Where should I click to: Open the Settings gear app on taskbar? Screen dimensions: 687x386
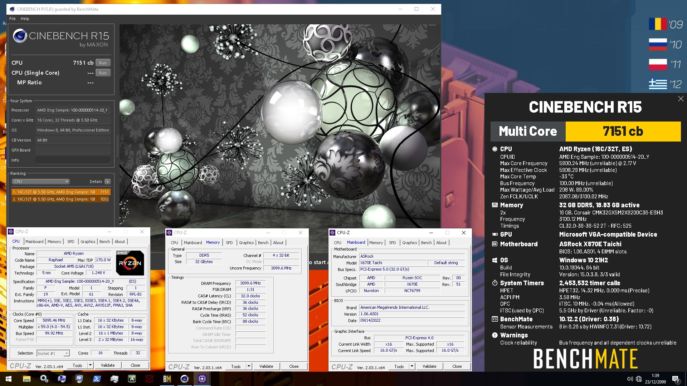(x=44, y=379)
